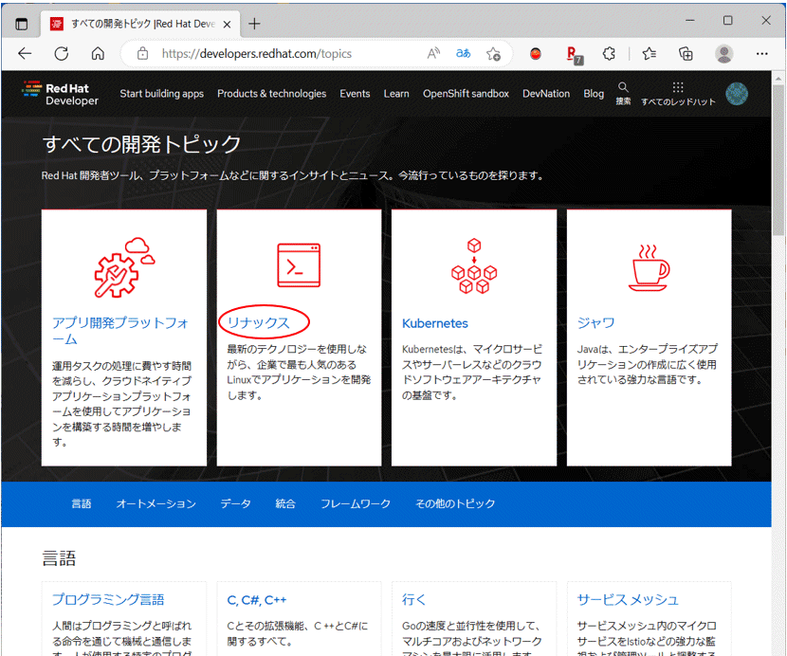The image size is (787, 656).
Task: Click the Java coffee cup icon
Action: click(x=649, y=267)
